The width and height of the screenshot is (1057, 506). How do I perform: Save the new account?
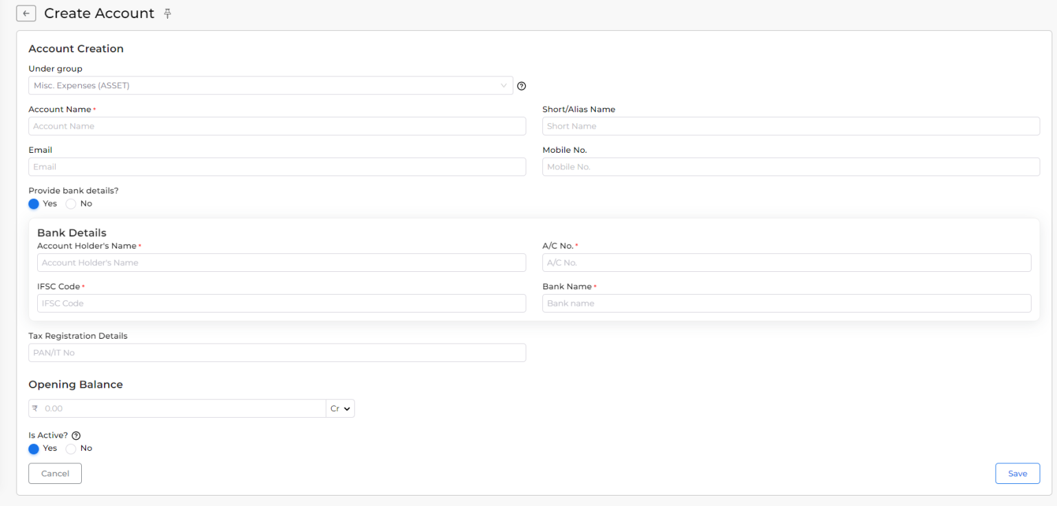tap(1017, 473)
